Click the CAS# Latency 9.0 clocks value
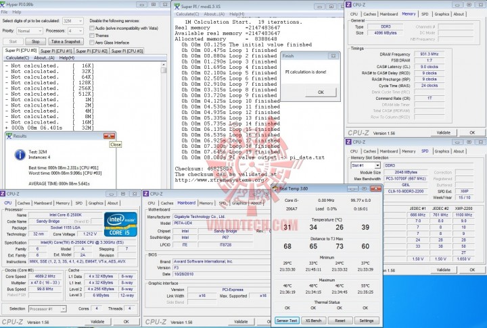This screenshot has width=487, height=328. click(430, 67)
